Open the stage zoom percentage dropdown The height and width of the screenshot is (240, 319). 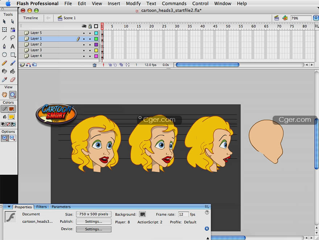pyautogui.click(x=316, y=18)
